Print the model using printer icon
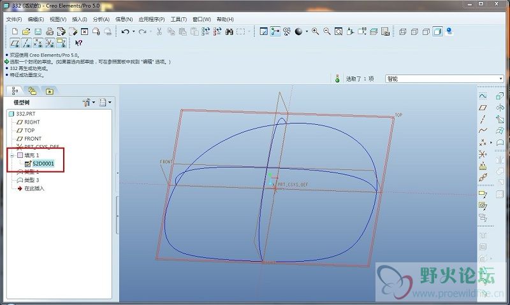Screen dimensions: 510x305 [x=50, y=31]
